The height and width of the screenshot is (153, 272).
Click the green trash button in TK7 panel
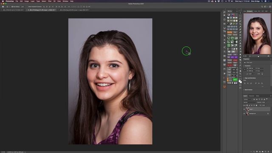229,45
